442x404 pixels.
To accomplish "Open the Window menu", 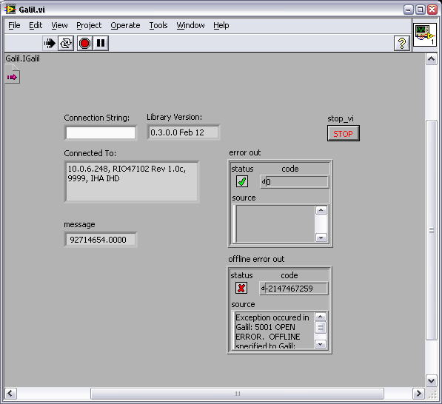I will (x=190, y=25).
